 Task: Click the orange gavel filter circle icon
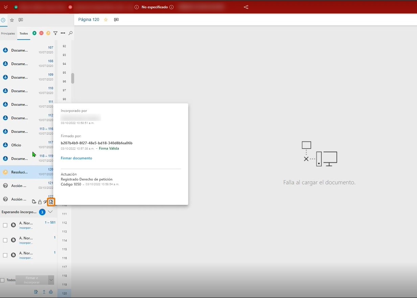tap(48, 33)
